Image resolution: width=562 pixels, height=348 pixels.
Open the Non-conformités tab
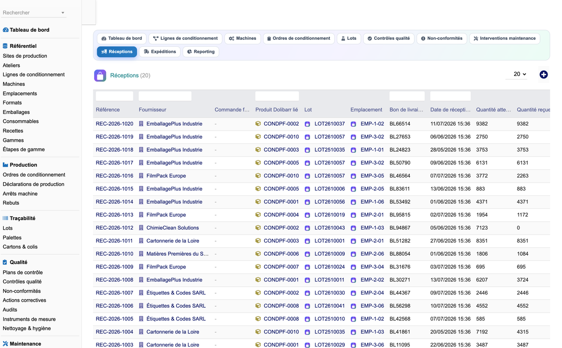[442, 38]
